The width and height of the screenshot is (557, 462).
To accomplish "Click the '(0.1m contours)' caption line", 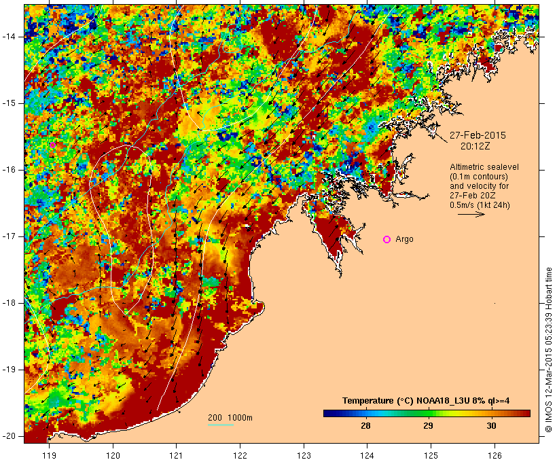I will (x=479, y=177).
